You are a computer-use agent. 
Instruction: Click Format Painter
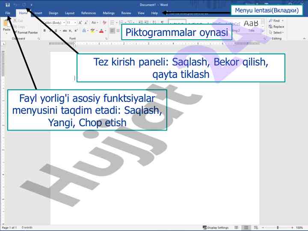point(26,33)
